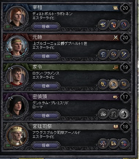The image size is (139, 159).
Task: Click 任命 button for the 宮廷司祭 position
Action: tap(45, 145)
